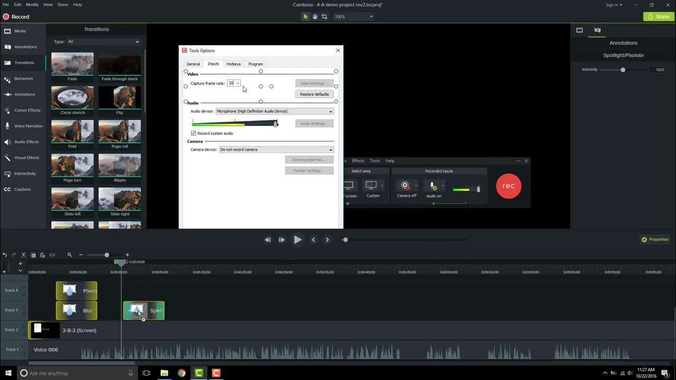Screen dimensions: 676x380
Task: Click the track collapse chevron under the plus
Action: click(x=20, y=271)
